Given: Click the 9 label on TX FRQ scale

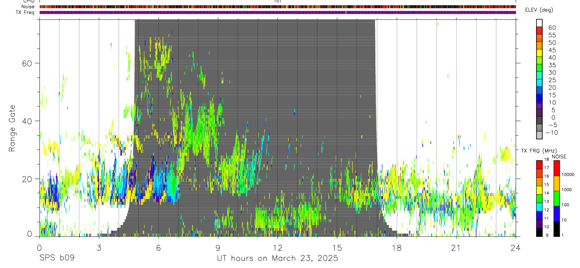Looking at the screenshot, I should pyautogui.click(x=547, y=235).
